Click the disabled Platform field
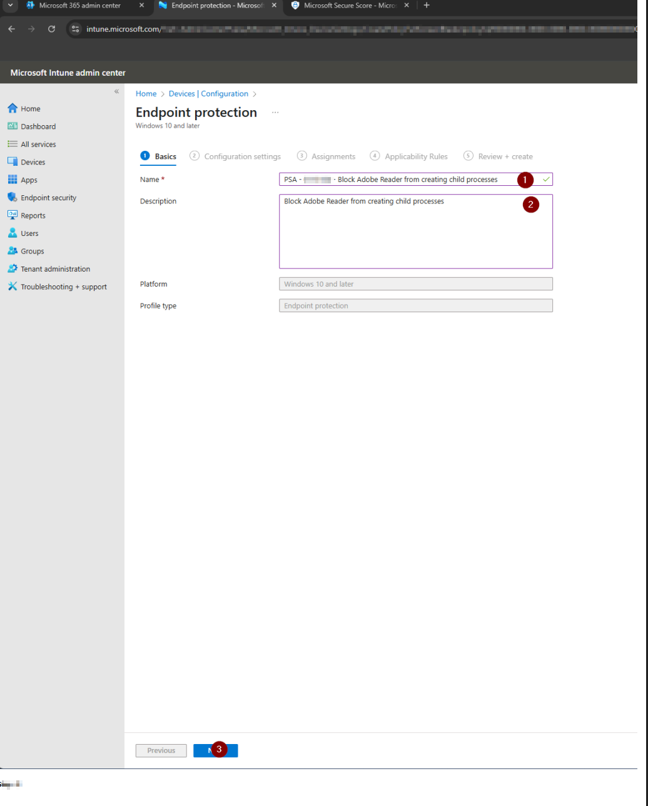Viewport: 648px width, 806px height. (416, 284)
